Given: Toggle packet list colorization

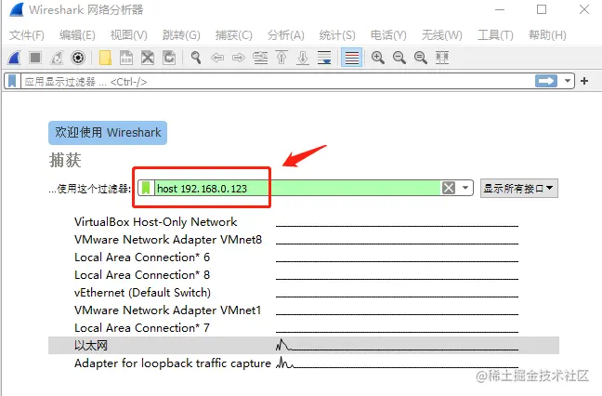Looking at the screenshot, I should pos(352,58).
